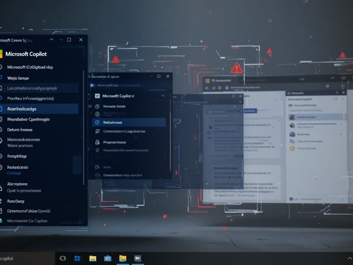This screenshot has height=265, width=353.
Task: Click the bell icon beside 'Propeses boxar'
Action: [97, 142]
